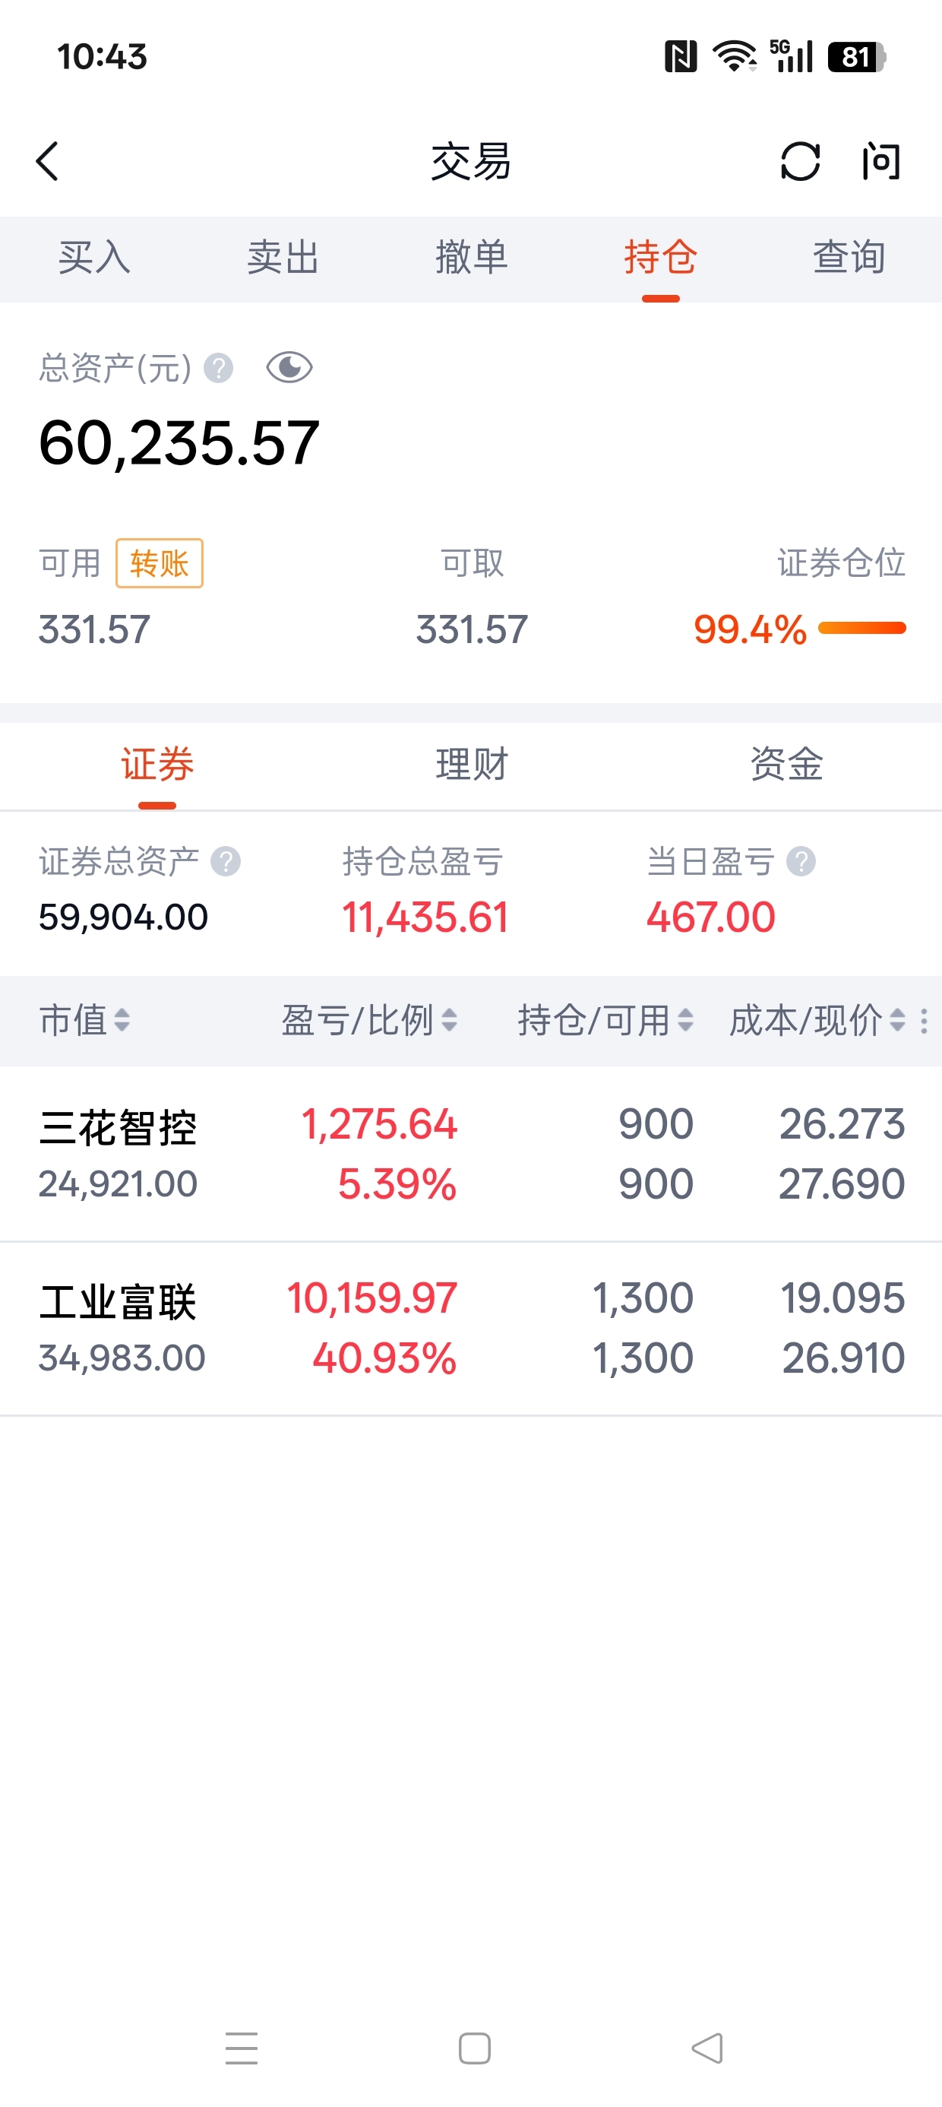The width and height of the screenshot is (942, 2107).
Task: Tap the back arrow icon
Action: click(47, 161)
